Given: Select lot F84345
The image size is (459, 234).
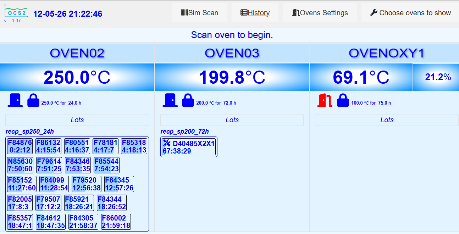Looking at the screenshot, I should tap(119, 184).
